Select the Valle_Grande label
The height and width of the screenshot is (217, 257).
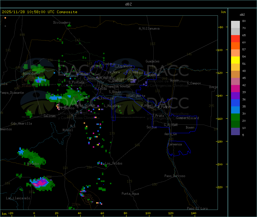85,105
